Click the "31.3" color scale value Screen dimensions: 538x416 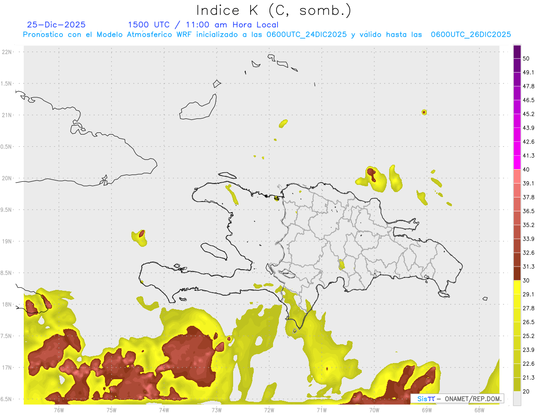pos(529,267)
